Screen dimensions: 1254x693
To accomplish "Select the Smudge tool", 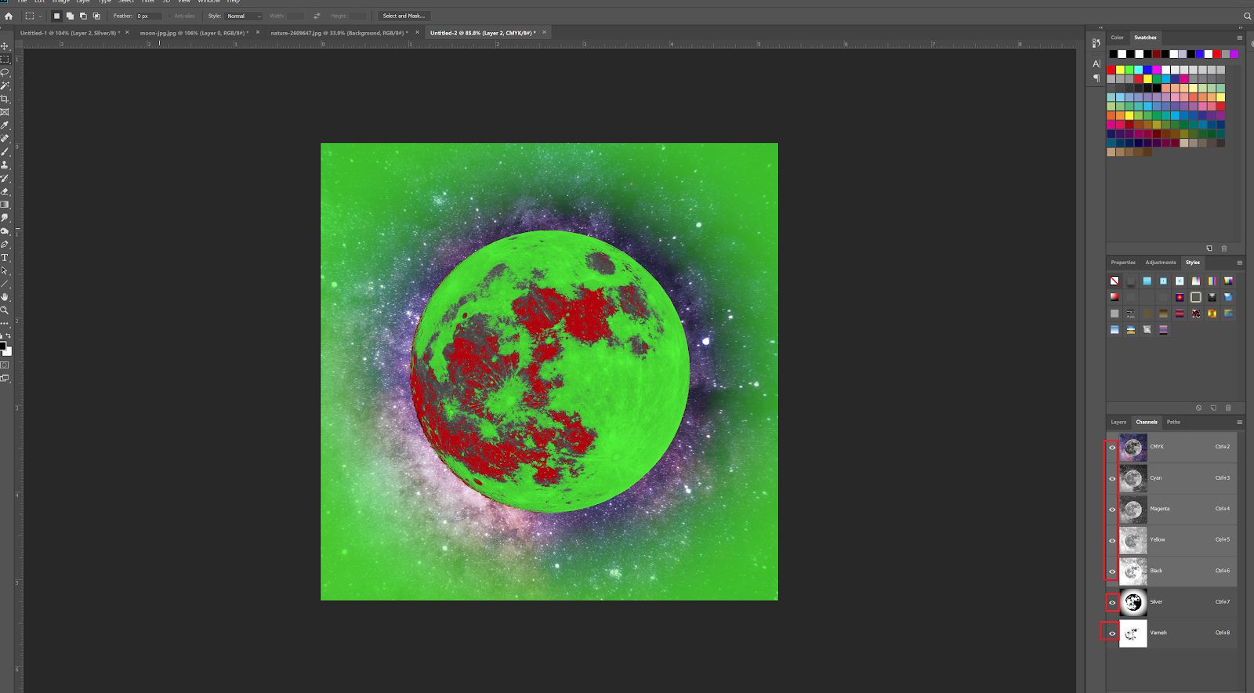I will point(5,218).
